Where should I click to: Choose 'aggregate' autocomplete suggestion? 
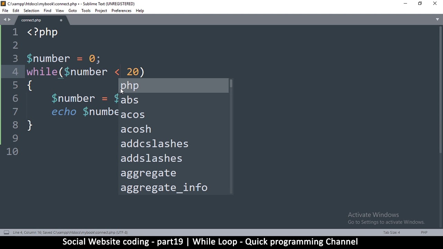pos(173,173)
